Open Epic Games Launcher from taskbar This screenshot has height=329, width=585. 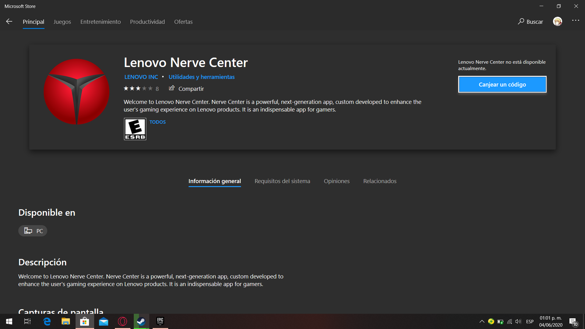(x=160, y=321)
